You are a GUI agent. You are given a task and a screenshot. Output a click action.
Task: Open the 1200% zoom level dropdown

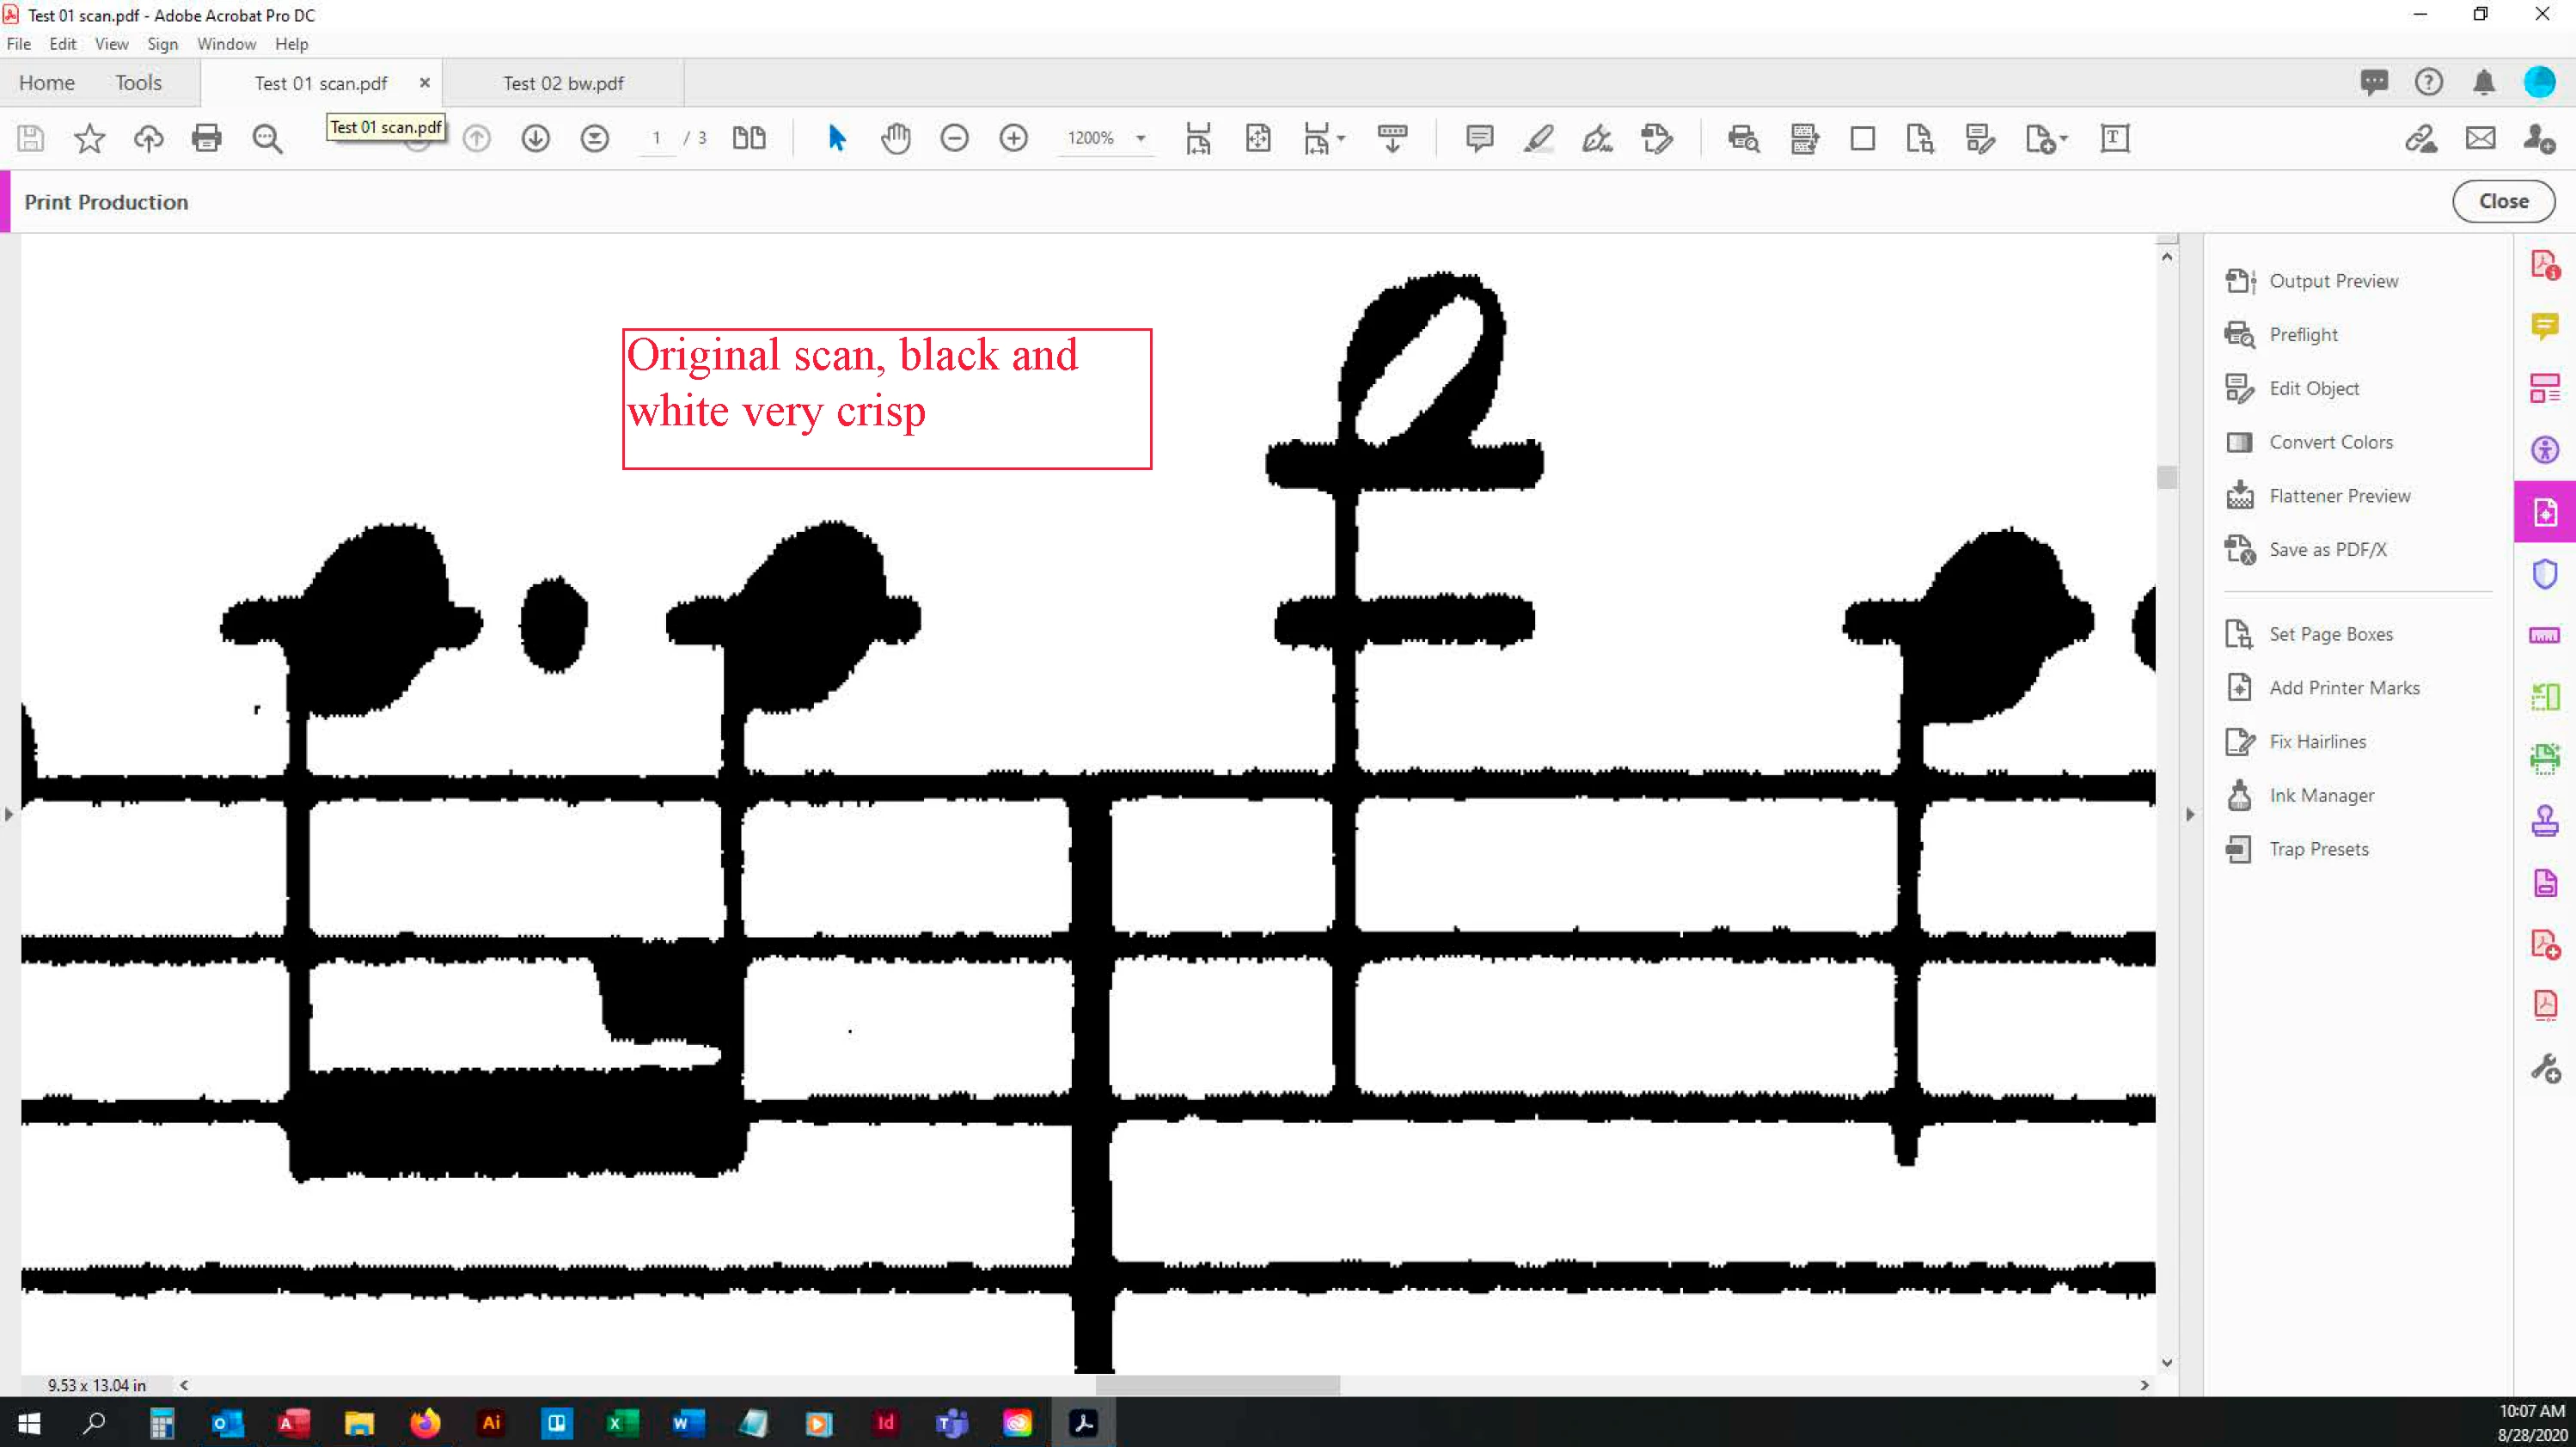coord(1140,138)
